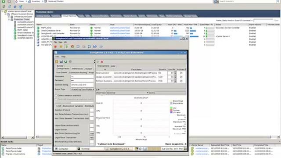The height and width of the screenshot is (158, 281).
Task: Select the Connection Pooling tab
Action: tap(78, 72)
